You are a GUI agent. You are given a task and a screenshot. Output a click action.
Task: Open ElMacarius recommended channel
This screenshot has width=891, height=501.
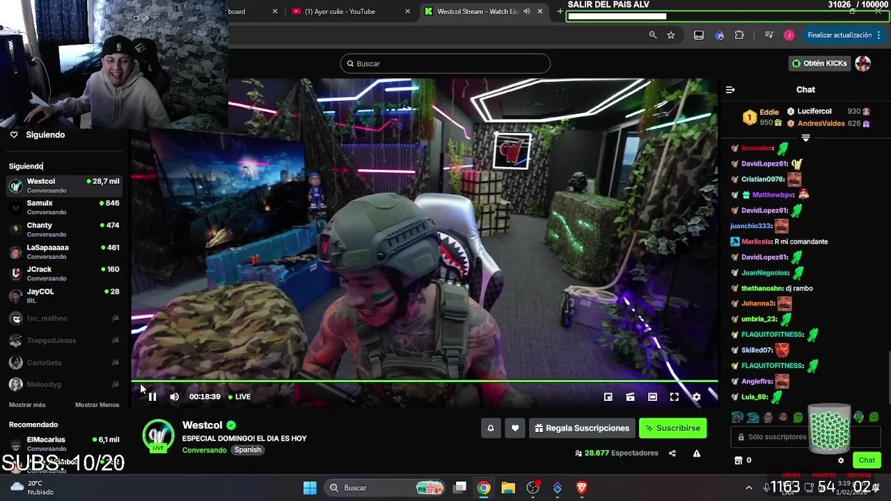pos(64,443)
